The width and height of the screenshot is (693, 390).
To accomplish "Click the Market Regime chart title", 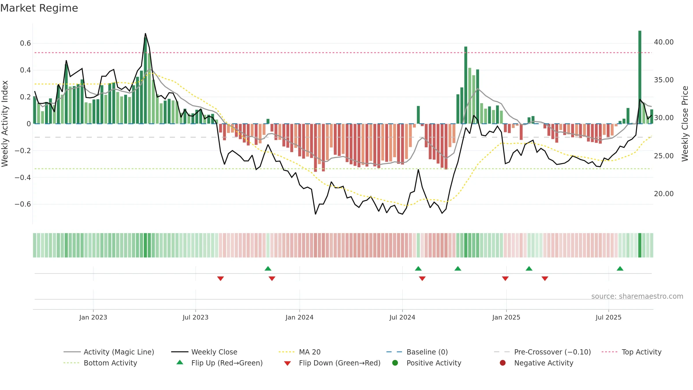I will (39, 8).
